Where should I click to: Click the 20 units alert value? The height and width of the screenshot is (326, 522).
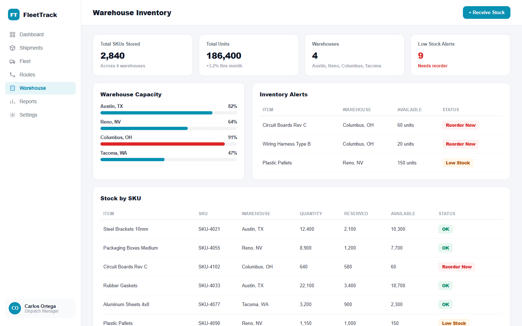[406, 144]
